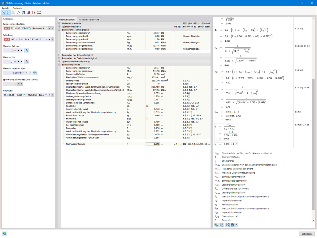The width and height of the screenshot is (317, 238).
Task: Expand Parameter der Schubsteifigkeit section
Action: 59,55
